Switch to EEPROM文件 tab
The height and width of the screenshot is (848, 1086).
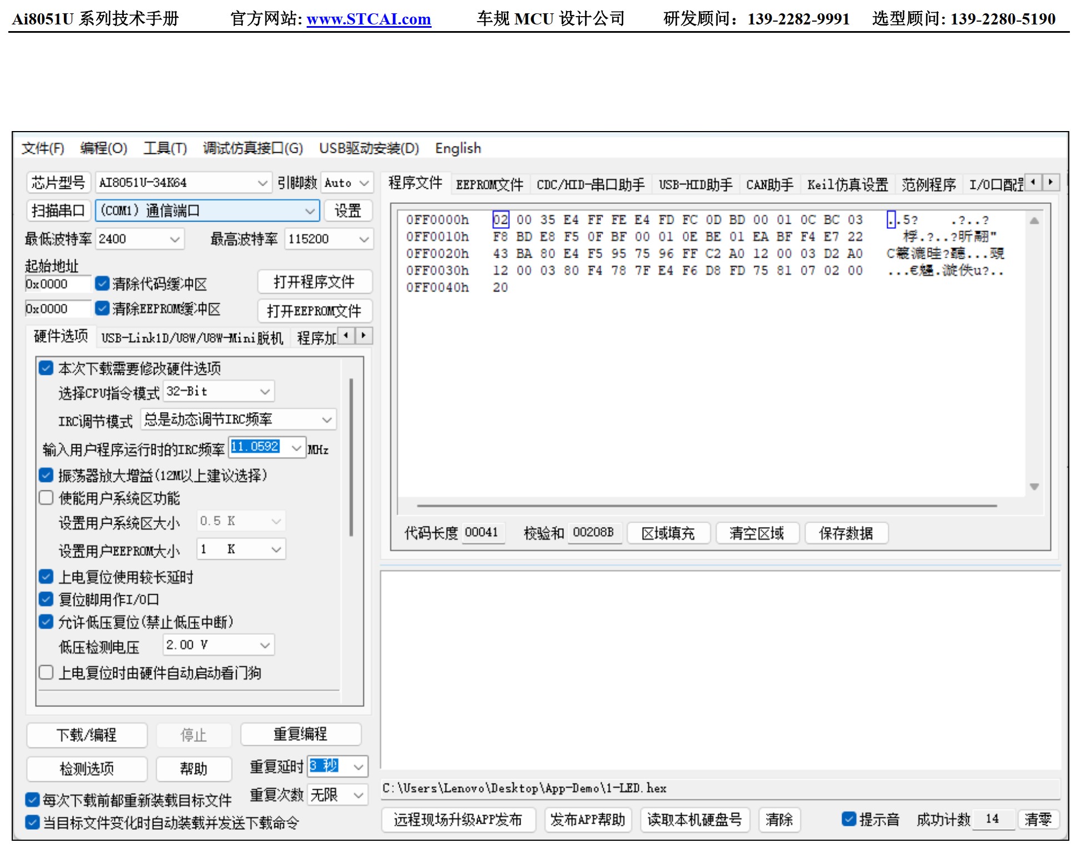(x=489, y=184)
